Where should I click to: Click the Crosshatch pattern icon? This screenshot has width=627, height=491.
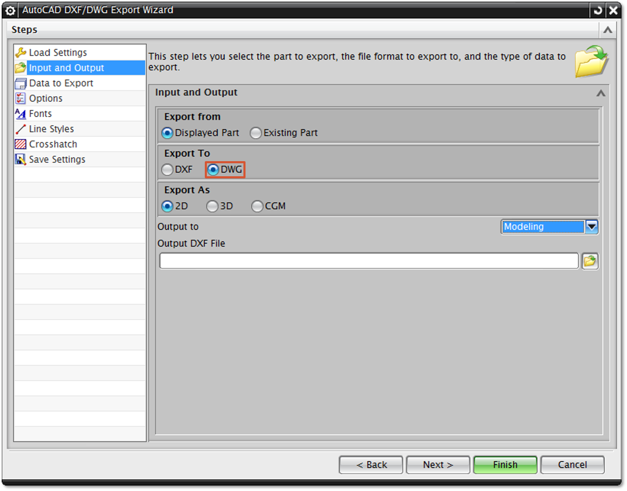coord(21,144)
